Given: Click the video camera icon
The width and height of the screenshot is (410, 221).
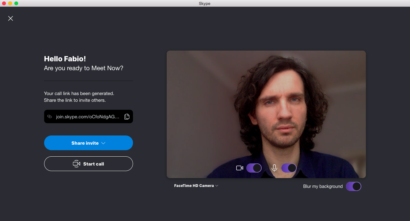Looking at the screenshot, I should pyautogui.click(x=240, y=168).
